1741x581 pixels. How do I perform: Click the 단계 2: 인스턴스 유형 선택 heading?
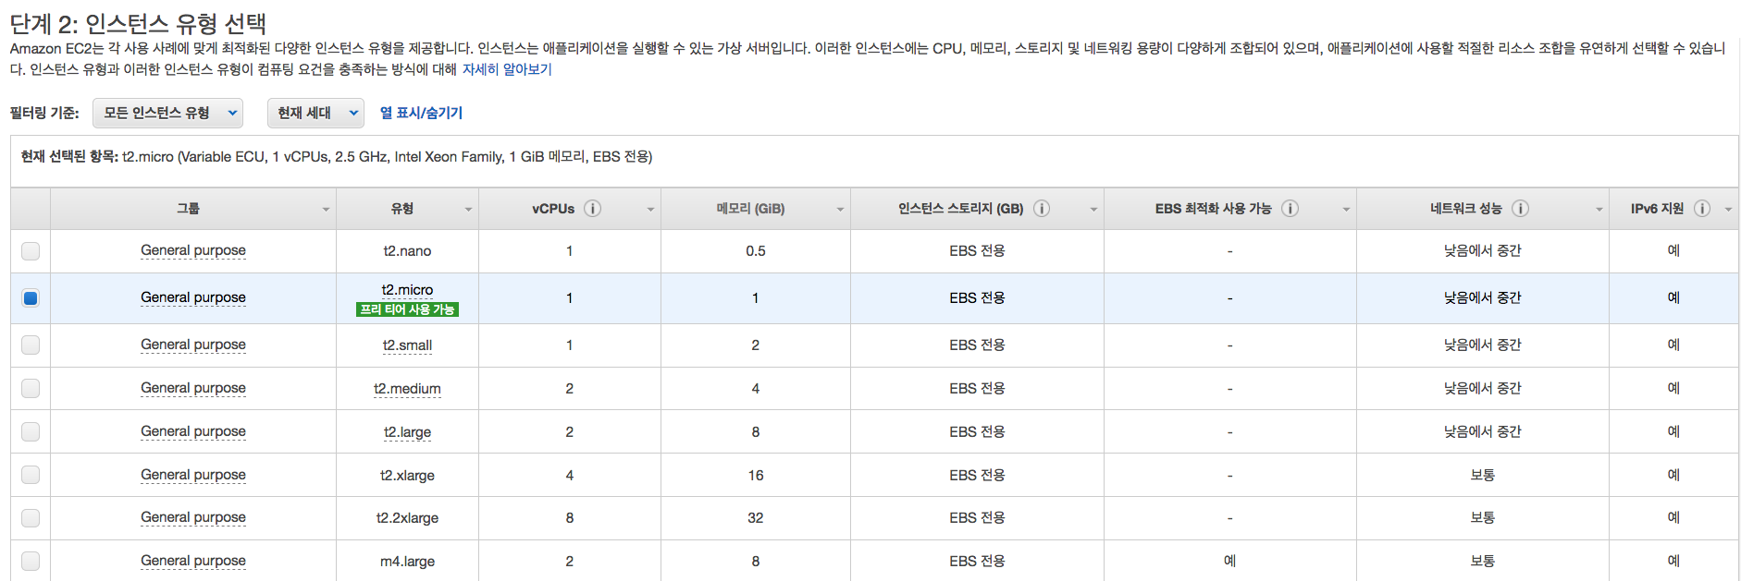tap(139, 23)
